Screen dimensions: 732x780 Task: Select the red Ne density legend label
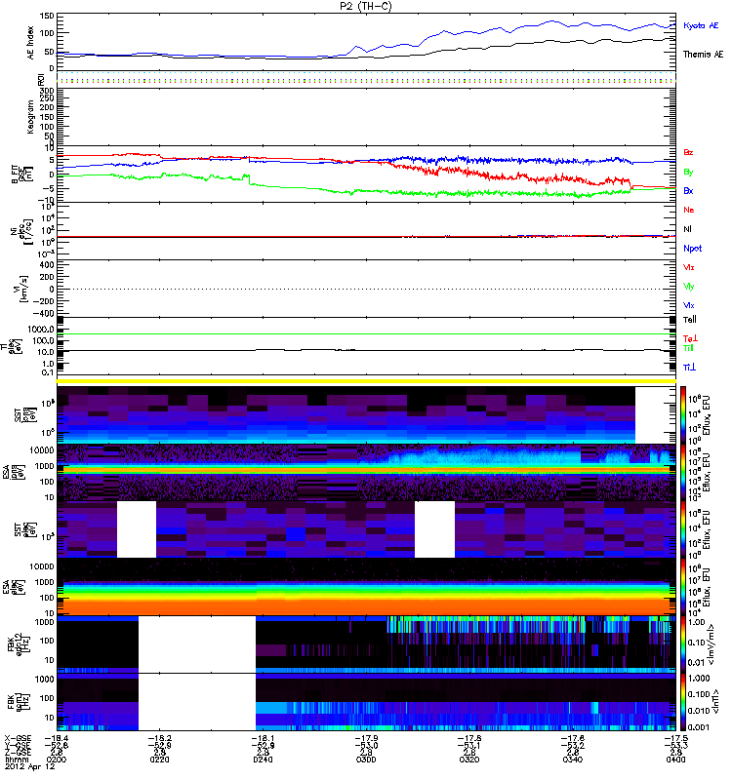coord(689,210)
